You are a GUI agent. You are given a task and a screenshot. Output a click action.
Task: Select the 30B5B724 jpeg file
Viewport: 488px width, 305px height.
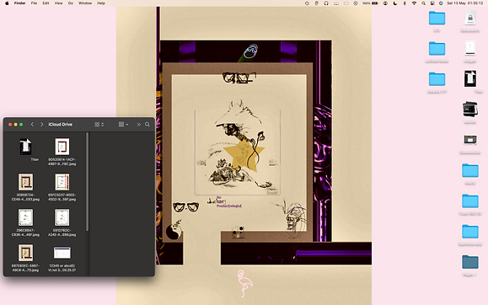click(x=25, y=182)
